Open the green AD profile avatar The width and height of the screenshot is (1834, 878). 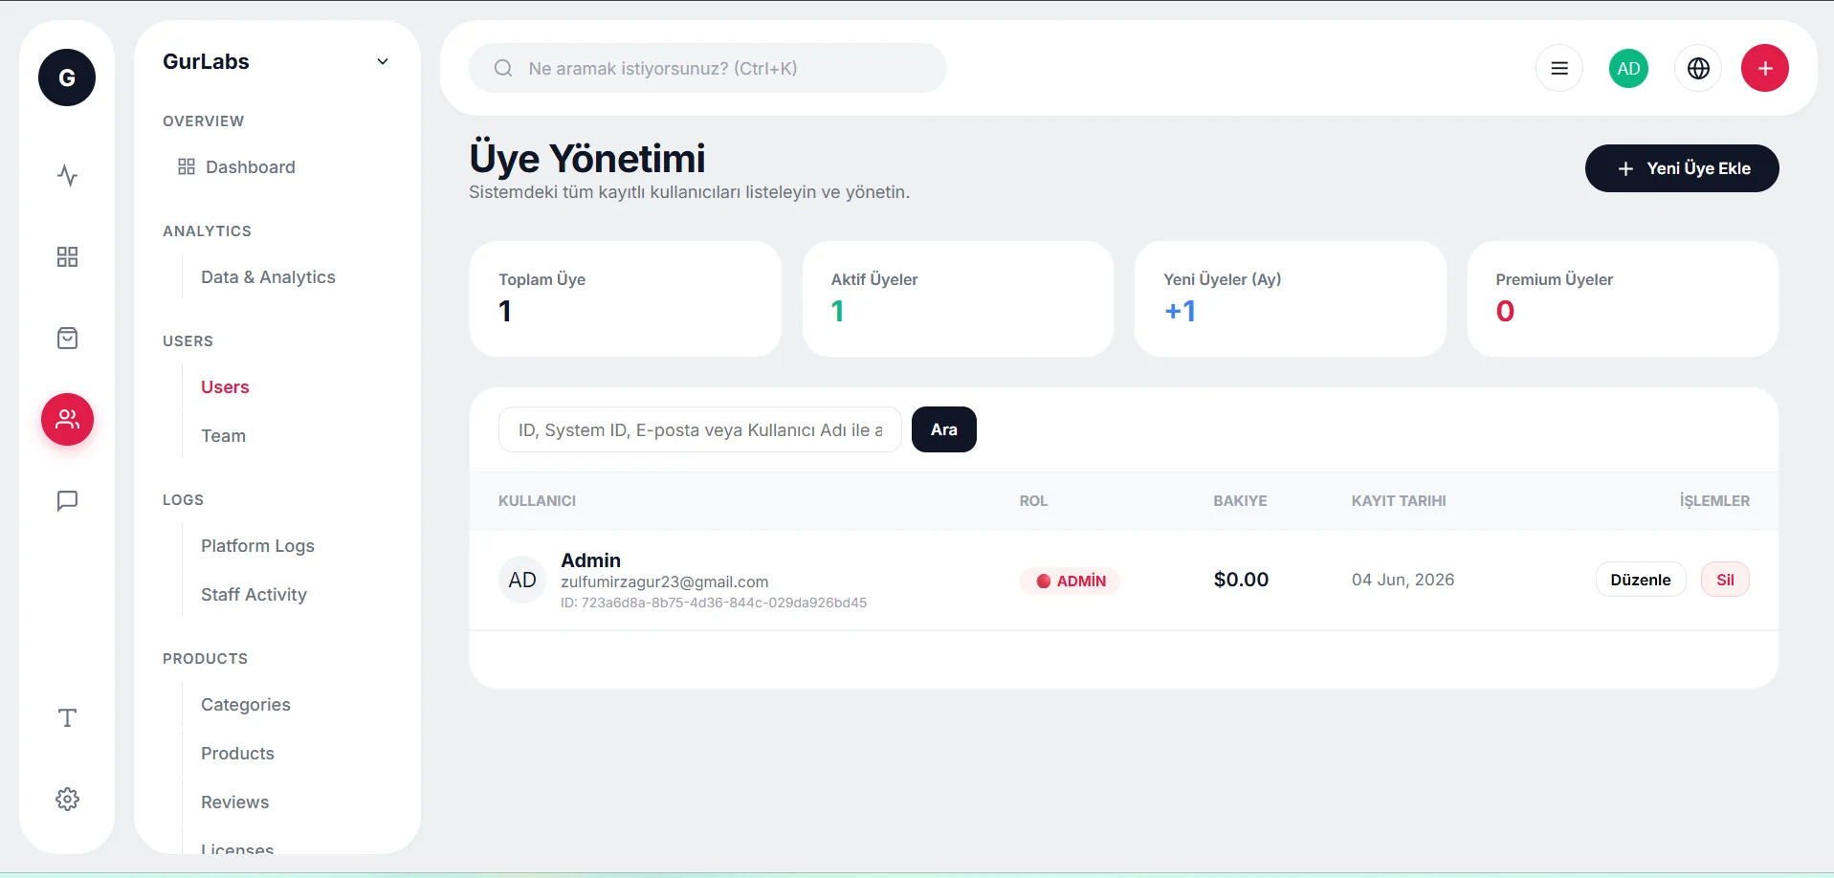coord(1628,68)
